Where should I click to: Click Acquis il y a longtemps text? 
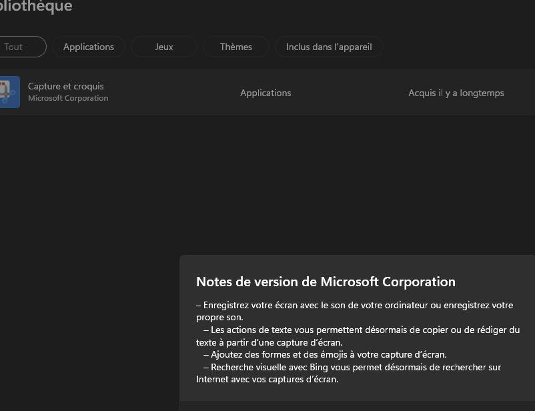coord(456,93)
